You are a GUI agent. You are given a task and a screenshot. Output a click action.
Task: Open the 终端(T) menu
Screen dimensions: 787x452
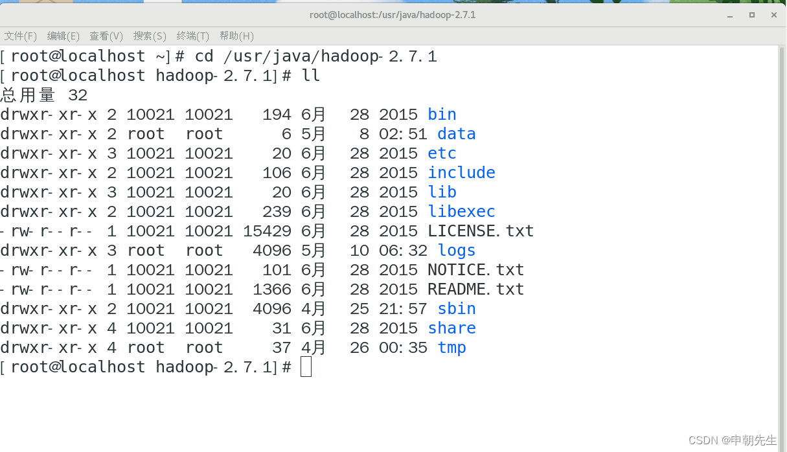[193, 36]
